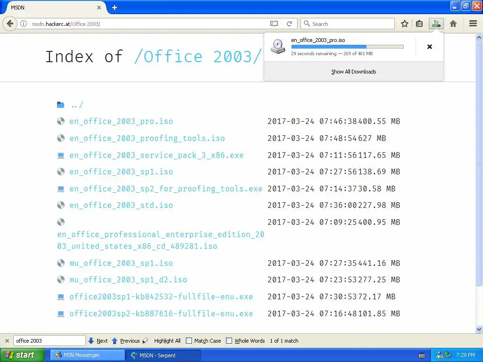The height and width of the screenshot is (362, 483).
Task: Toggle Highlight All in the find bar
Action: (x=167, y=341)
